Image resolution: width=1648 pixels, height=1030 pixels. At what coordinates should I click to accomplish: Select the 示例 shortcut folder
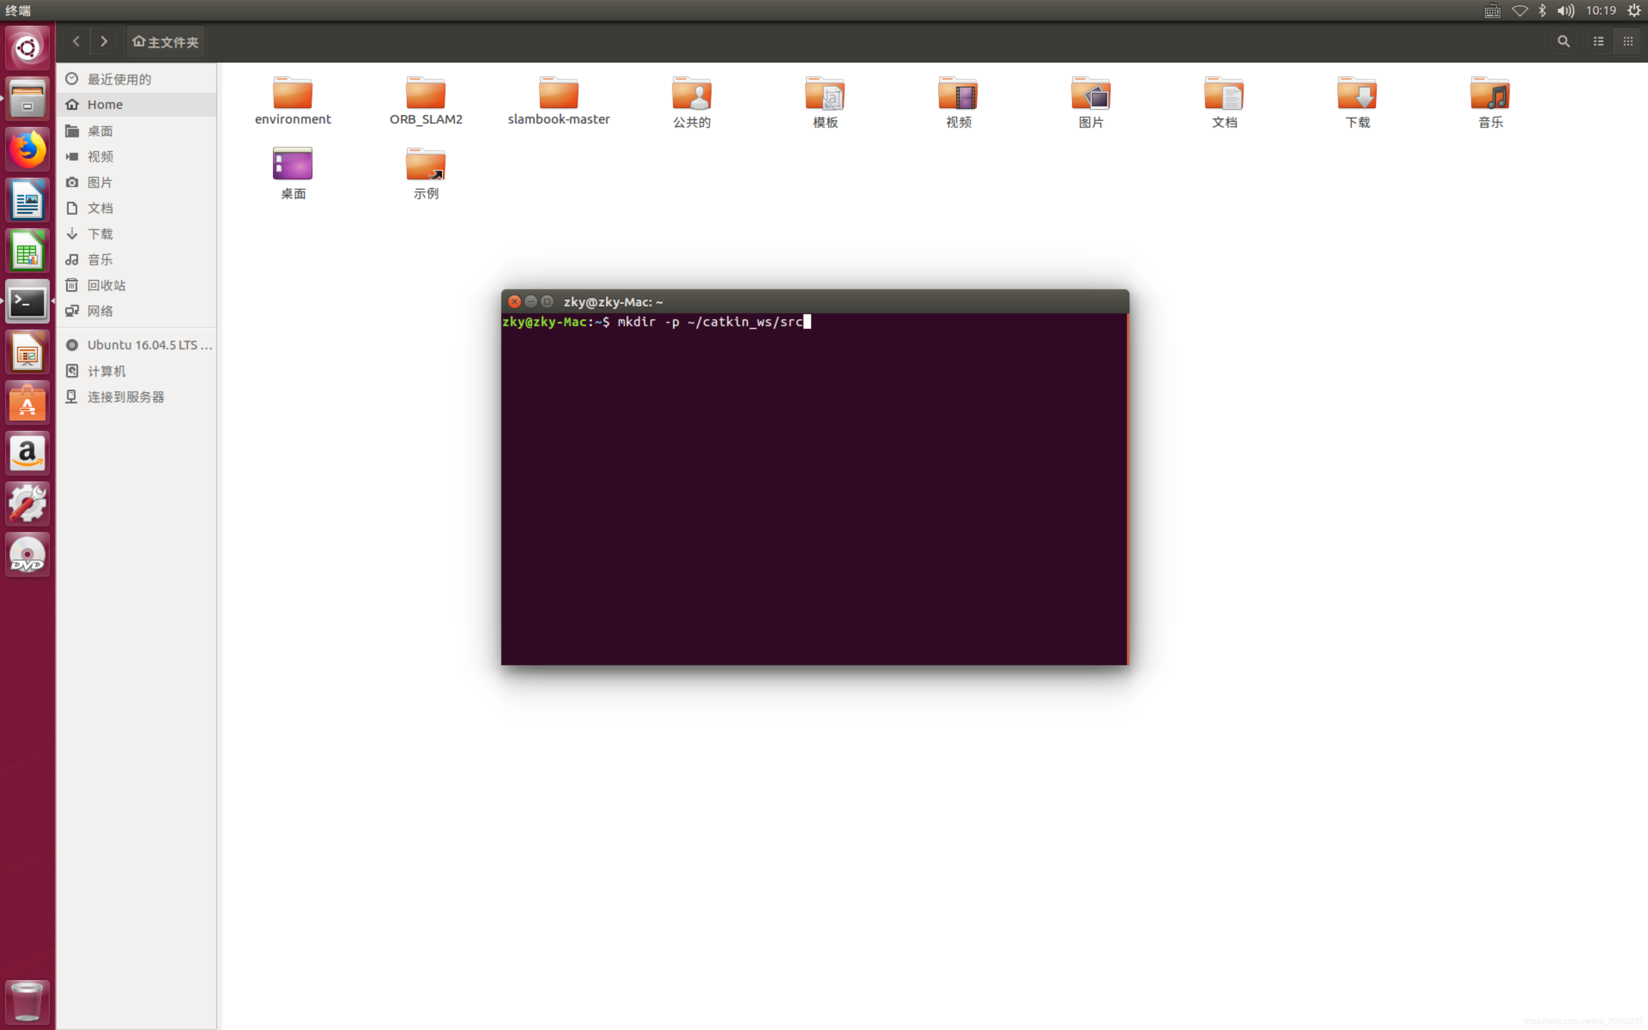(426, 173)
